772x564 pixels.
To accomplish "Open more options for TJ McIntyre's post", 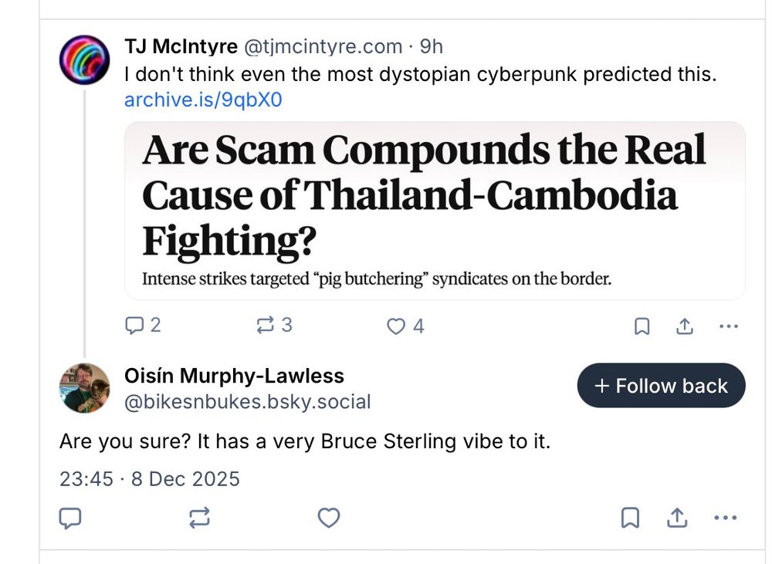I will click(728, 326).
